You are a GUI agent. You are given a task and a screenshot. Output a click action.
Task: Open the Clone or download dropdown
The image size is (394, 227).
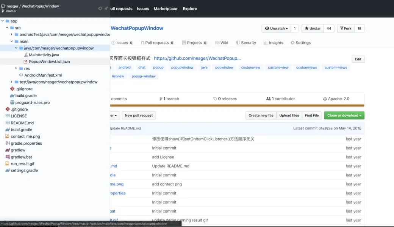click(344, 116)
